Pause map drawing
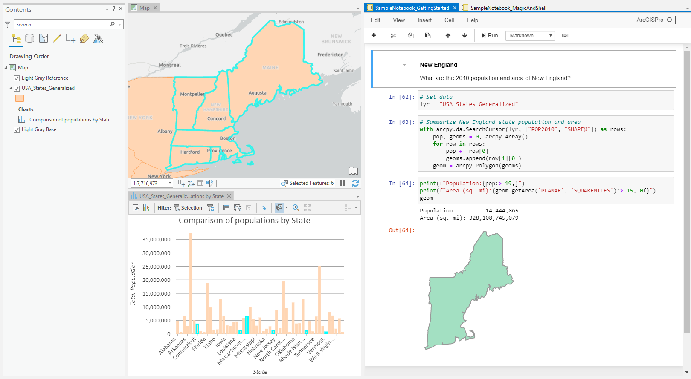This screenshot has width=691, height=379. [343, 183]
